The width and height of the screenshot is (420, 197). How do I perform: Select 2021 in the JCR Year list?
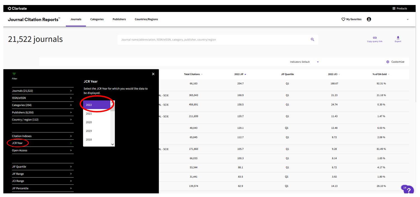97,114
